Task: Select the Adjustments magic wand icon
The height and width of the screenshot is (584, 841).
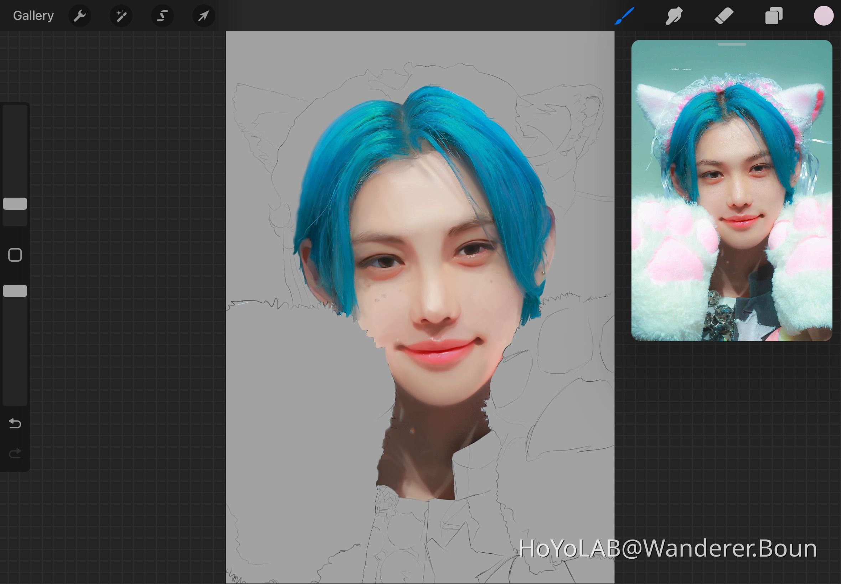Action: pos(121,15)
